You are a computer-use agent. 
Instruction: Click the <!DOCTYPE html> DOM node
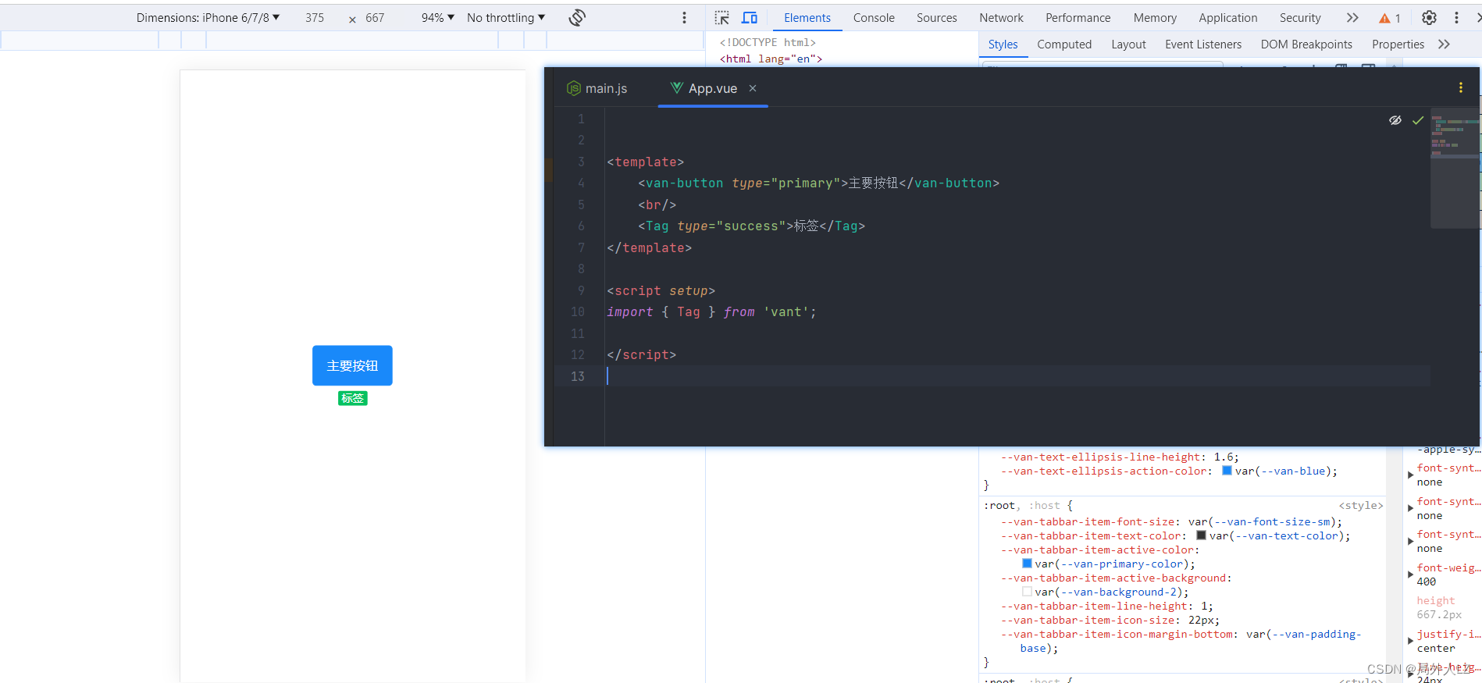tap(768, 42)
